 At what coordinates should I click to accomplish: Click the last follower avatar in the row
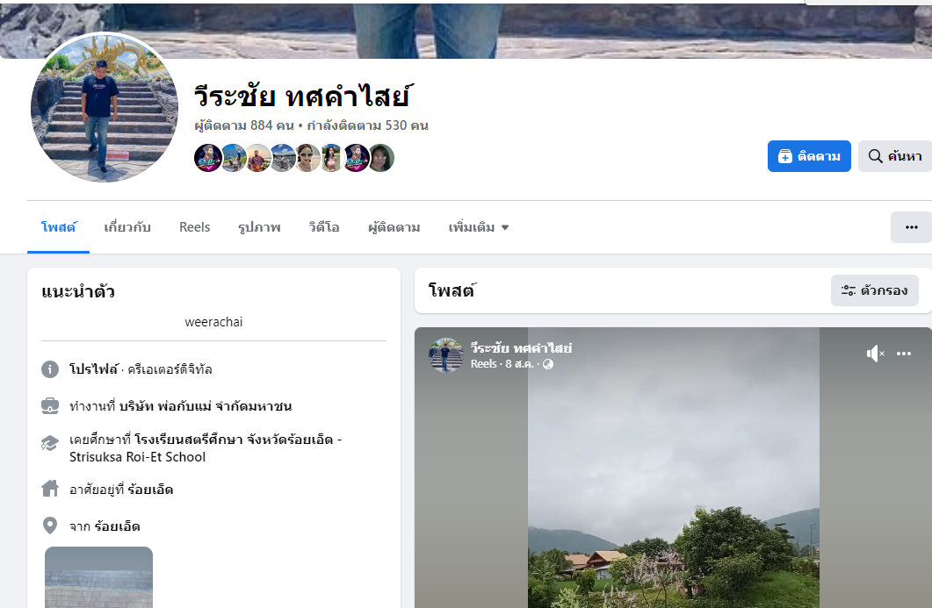[380, 158]
